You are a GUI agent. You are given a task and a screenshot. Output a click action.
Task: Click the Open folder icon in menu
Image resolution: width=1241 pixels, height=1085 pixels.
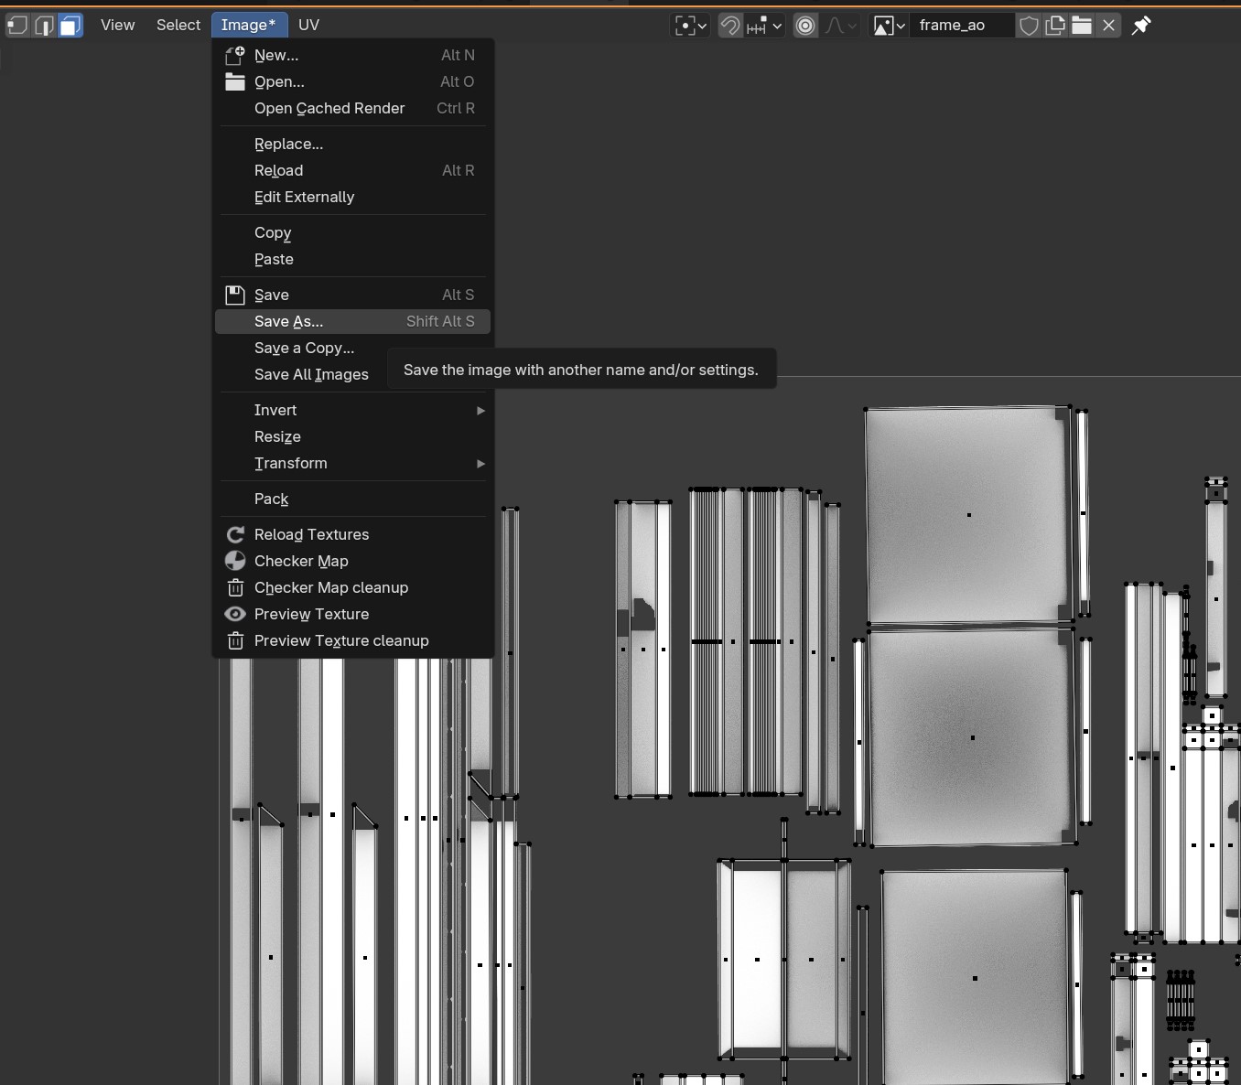pyautogui.click(x=235, y=81)
